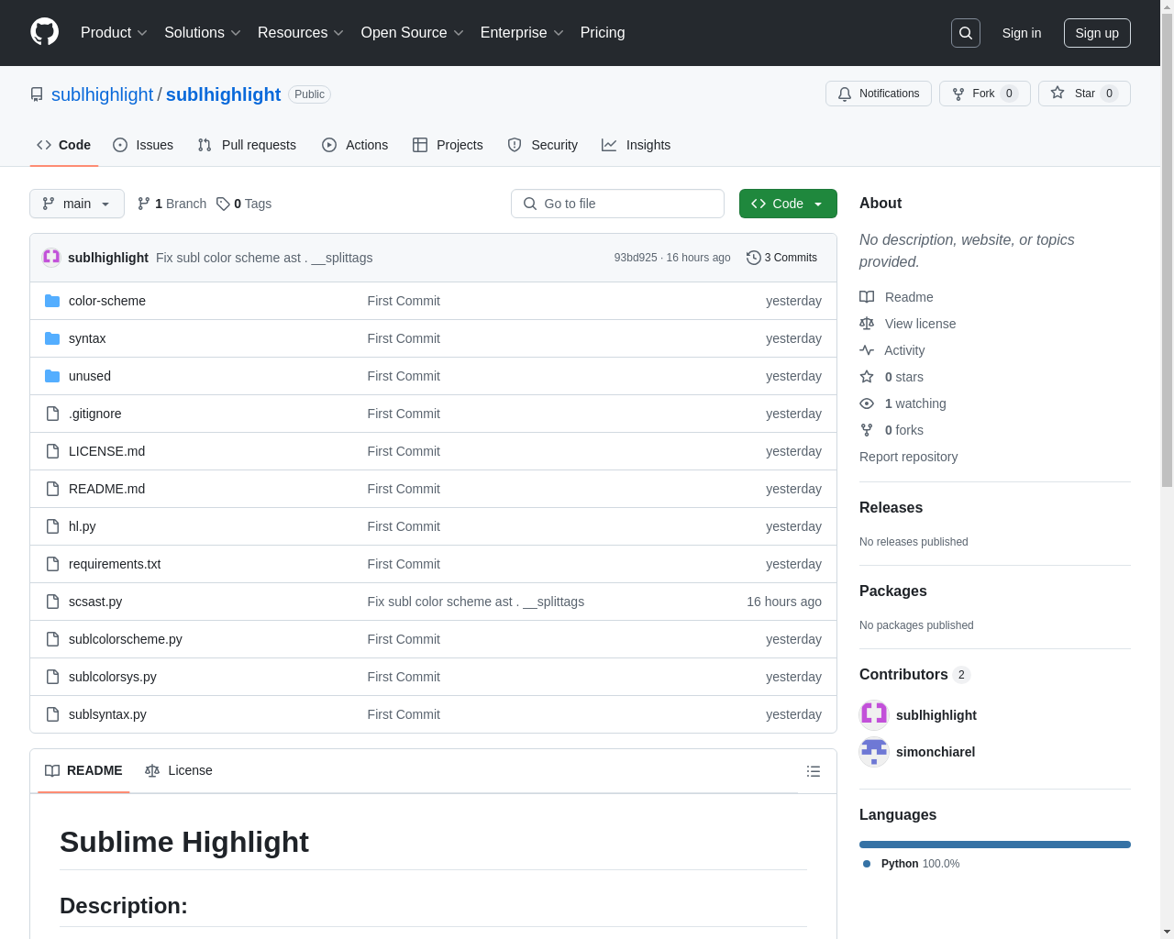Open the sublhighlight owner link
1174x939 pixels.
click(x=102, y=94)
